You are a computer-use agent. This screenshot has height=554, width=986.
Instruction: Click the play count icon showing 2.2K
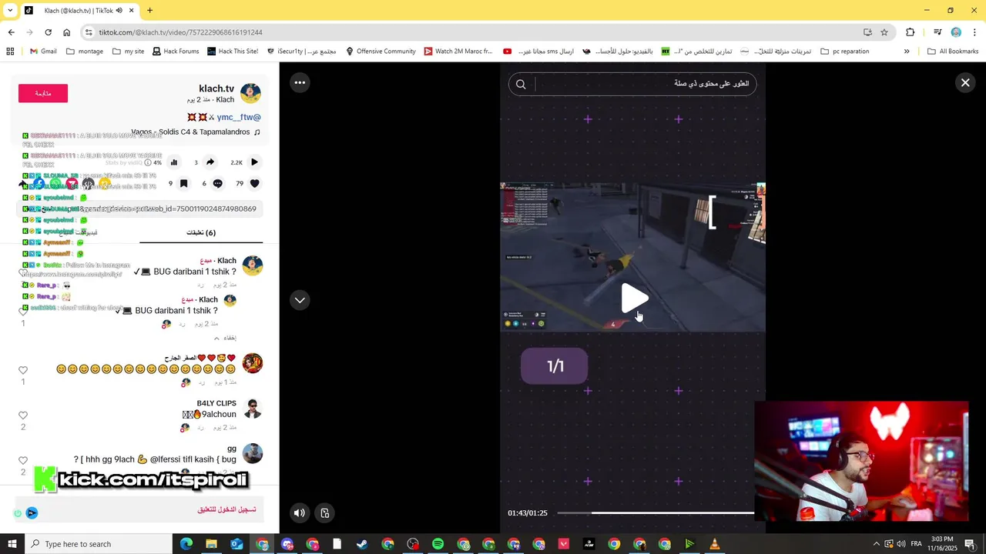(254, 162)
